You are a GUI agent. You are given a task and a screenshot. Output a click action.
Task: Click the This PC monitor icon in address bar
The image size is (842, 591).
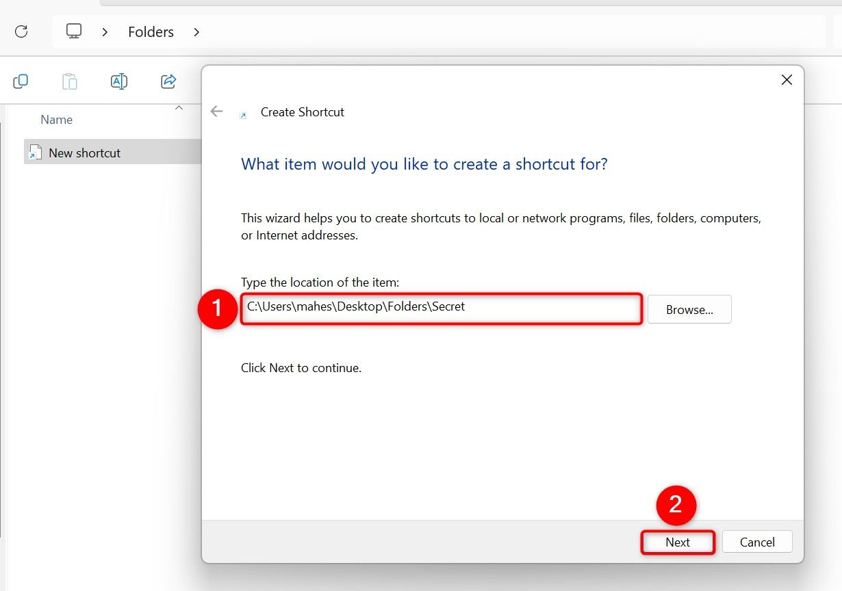point(74,31)
